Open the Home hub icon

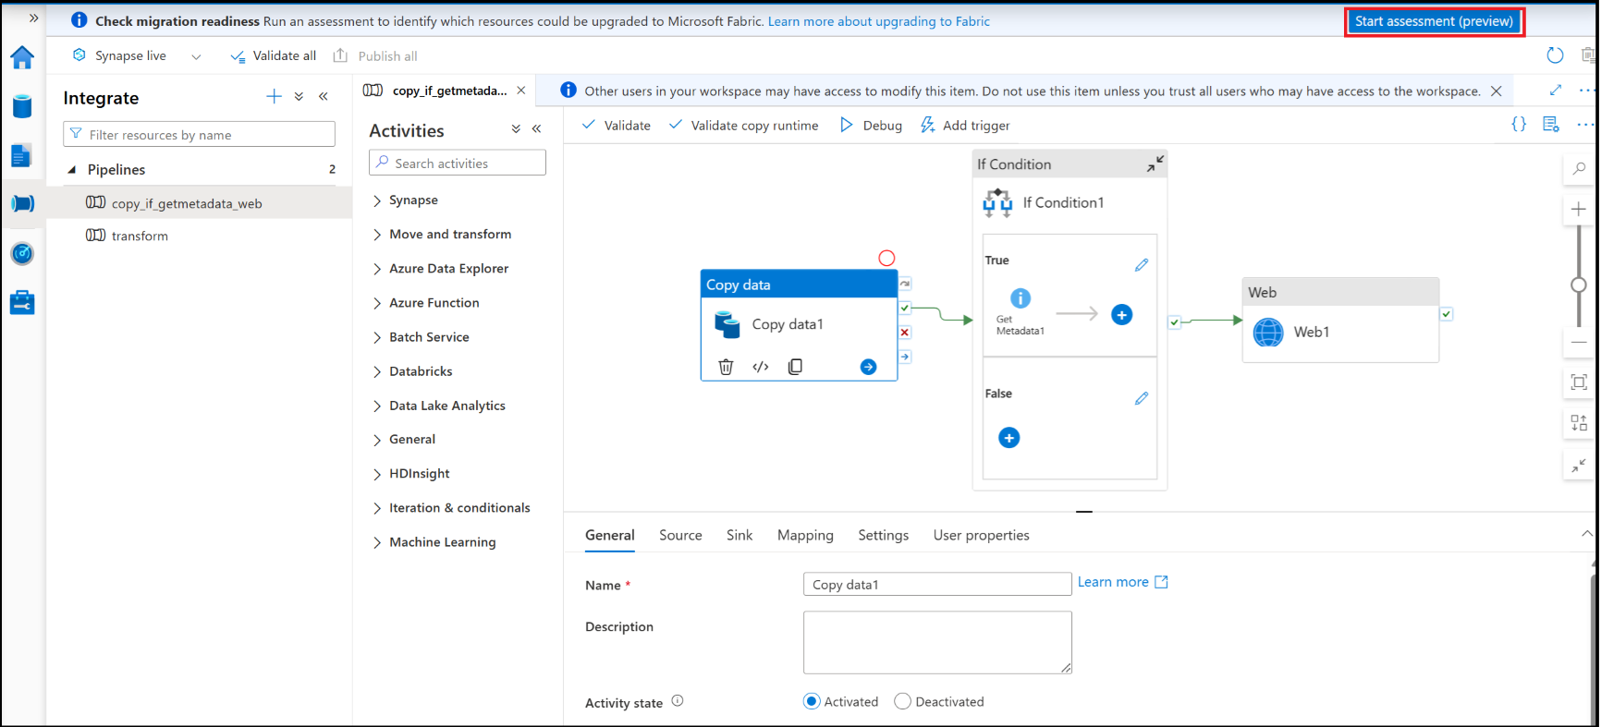click(22, 57)
